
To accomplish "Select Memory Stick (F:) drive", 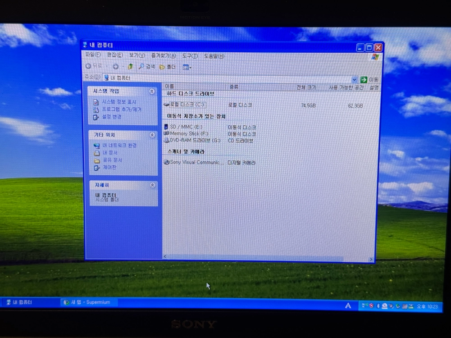I will coord(186,133).
